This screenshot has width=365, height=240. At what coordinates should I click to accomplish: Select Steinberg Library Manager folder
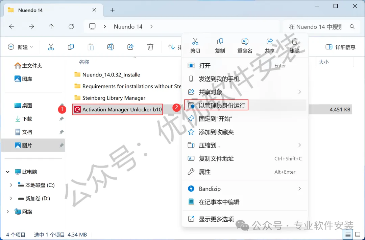110,98
